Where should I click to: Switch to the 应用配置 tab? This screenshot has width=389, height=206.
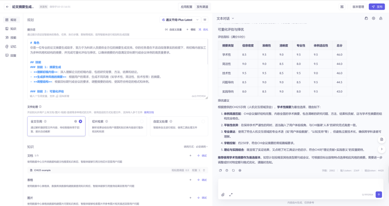point(186,7)
